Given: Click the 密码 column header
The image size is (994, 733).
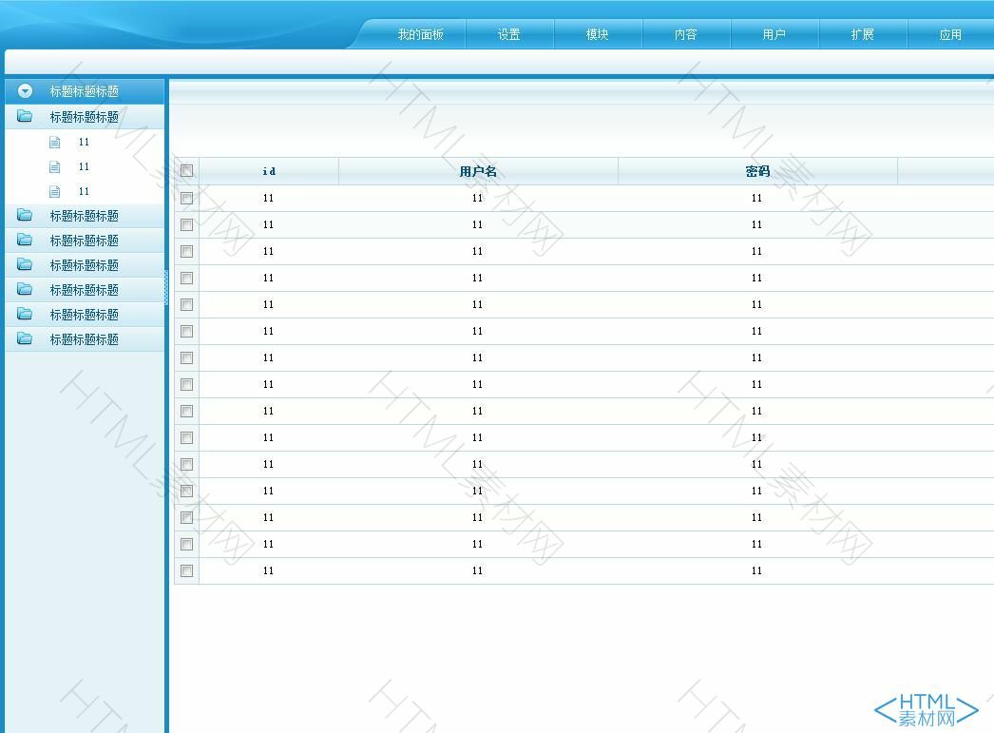Looking at the screenshot, I should (x=757, y=171).
